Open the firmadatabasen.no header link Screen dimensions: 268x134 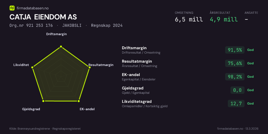tap(31, 8)
